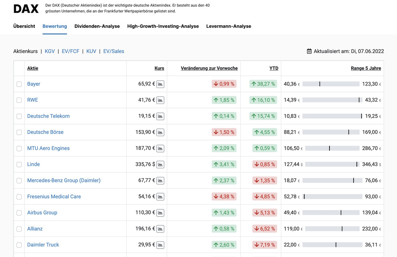397x257 pixels.
Task: Sort by Veränderung zur Vorwoche header
Action: point(209,68)
